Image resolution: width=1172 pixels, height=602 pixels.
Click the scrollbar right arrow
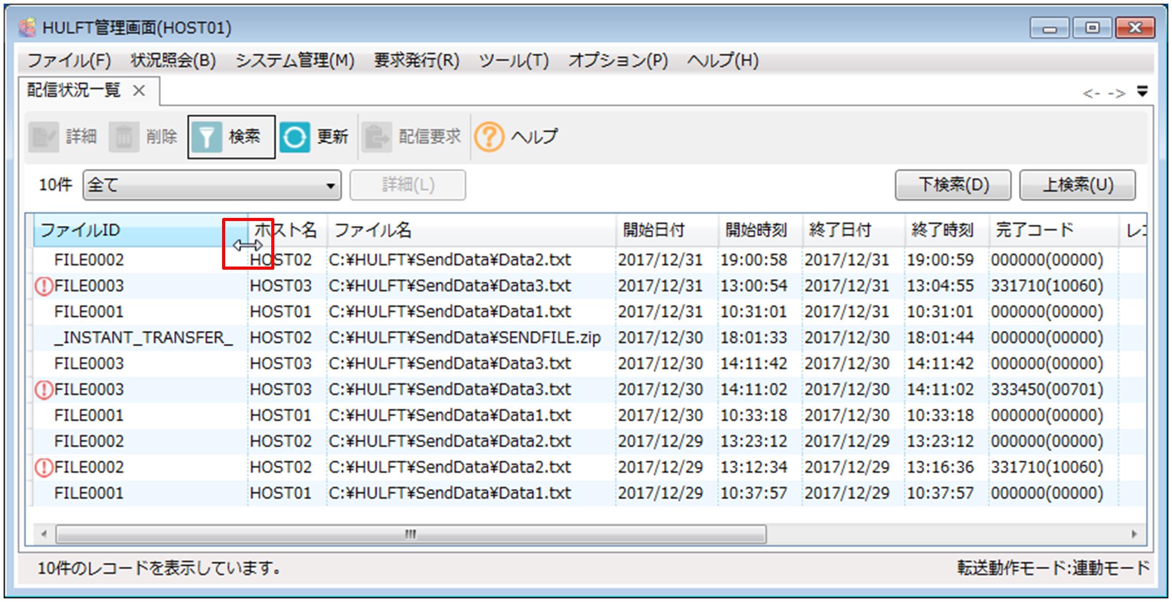point(1134,534)
